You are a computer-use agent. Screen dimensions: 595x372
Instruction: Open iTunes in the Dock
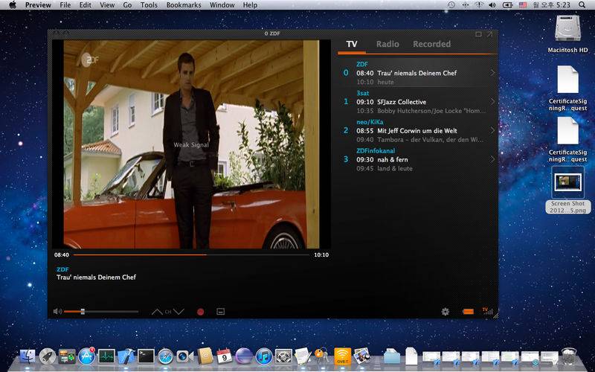[264, 356]
